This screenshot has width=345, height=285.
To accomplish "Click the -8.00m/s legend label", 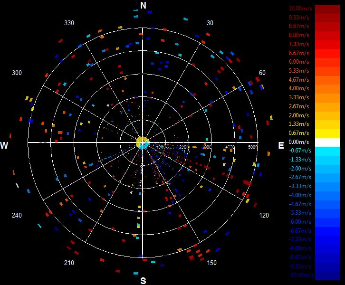I will tap(300, 248).
